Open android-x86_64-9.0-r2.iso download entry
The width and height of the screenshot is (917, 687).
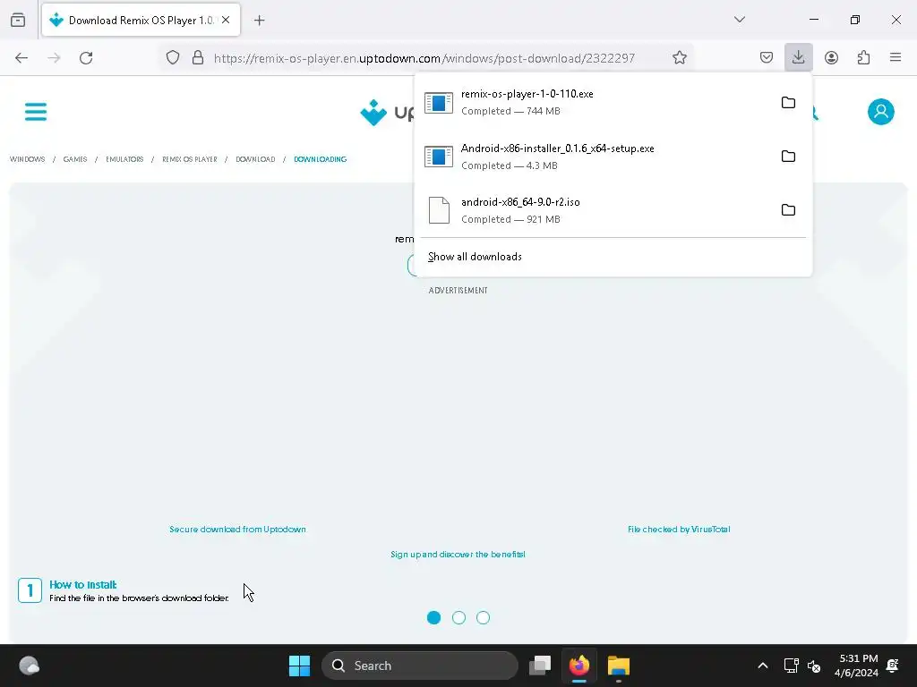594,210
